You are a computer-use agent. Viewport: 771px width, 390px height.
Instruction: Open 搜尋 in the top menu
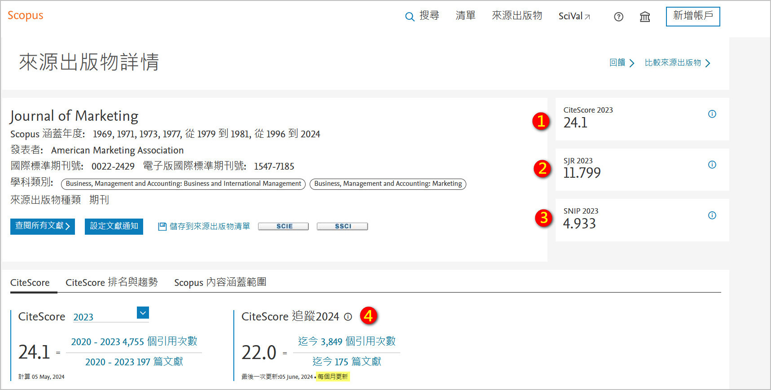[429, 16]
